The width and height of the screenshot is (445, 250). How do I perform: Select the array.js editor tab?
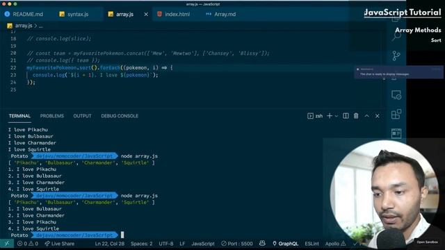coord(125,14)
